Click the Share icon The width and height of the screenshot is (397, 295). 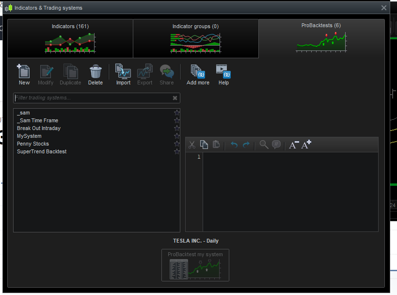click(x=167, y=75)
